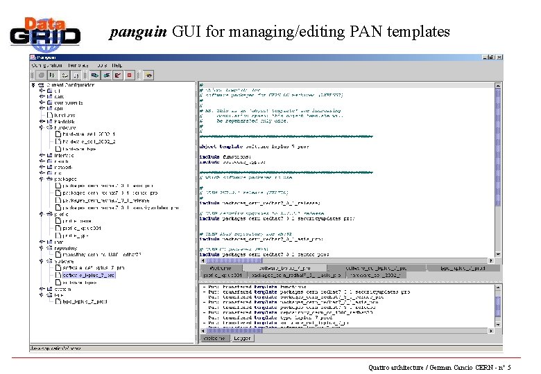Select hardware_dell_2002_1 in the tree

click(89, 134)
